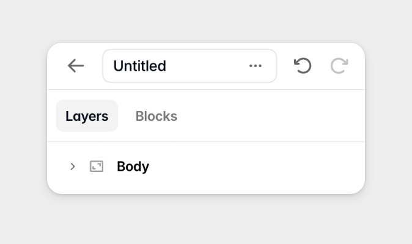The image size is (412, 244).
Task: Select the Body element icon
Action: pyautogui.click(x=97, y=167)
